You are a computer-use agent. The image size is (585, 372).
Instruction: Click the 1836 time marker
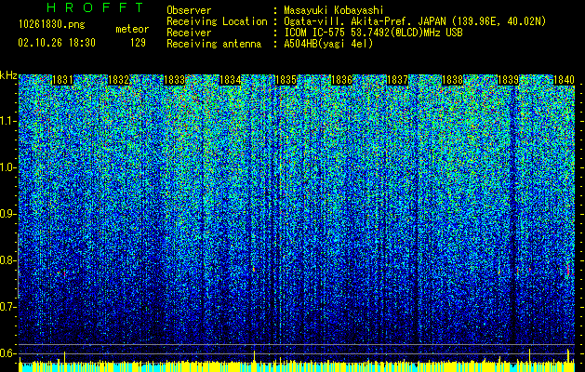341,80
